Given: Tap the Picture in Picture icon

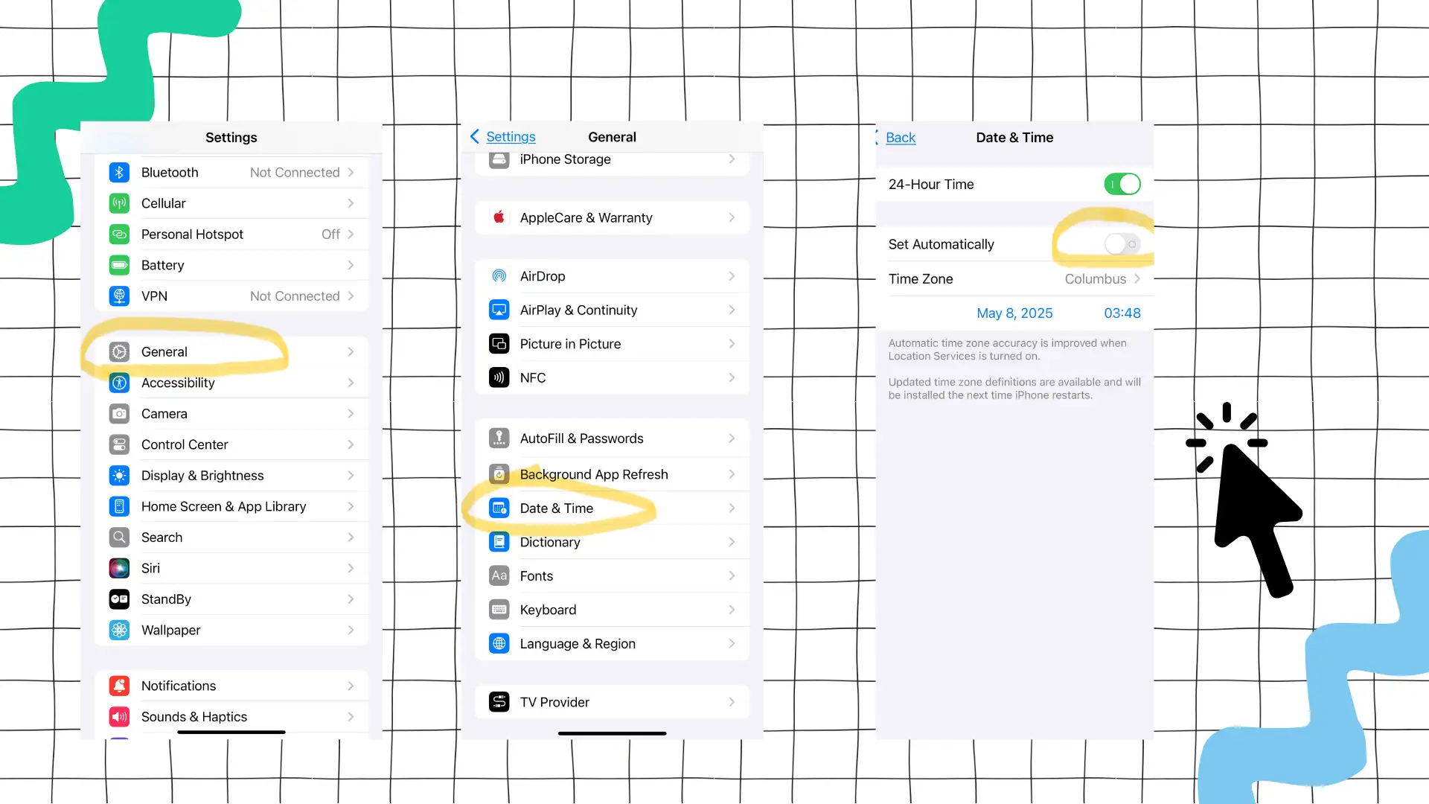Looking at the screenshot, I should [499, 344].
